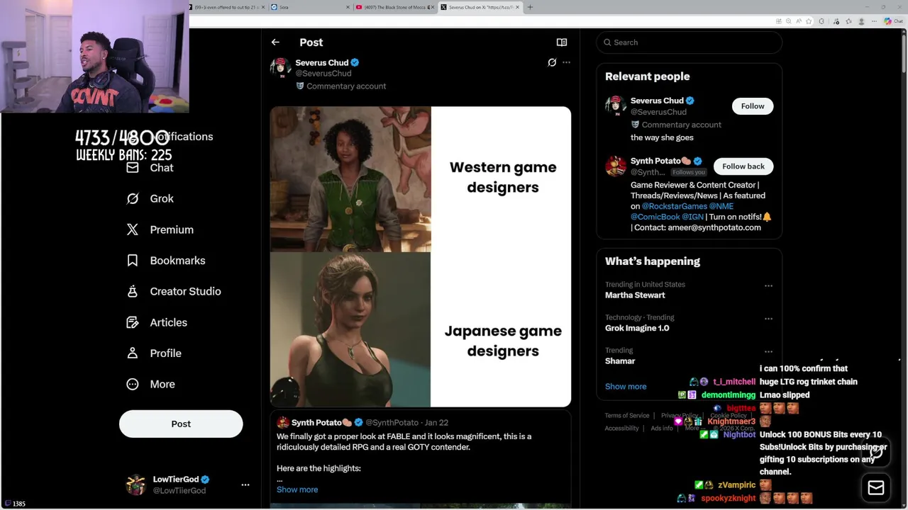Screen dimensions: 908x510
Task: Open the @ComicBook mention link
Action: click(655, 217)
